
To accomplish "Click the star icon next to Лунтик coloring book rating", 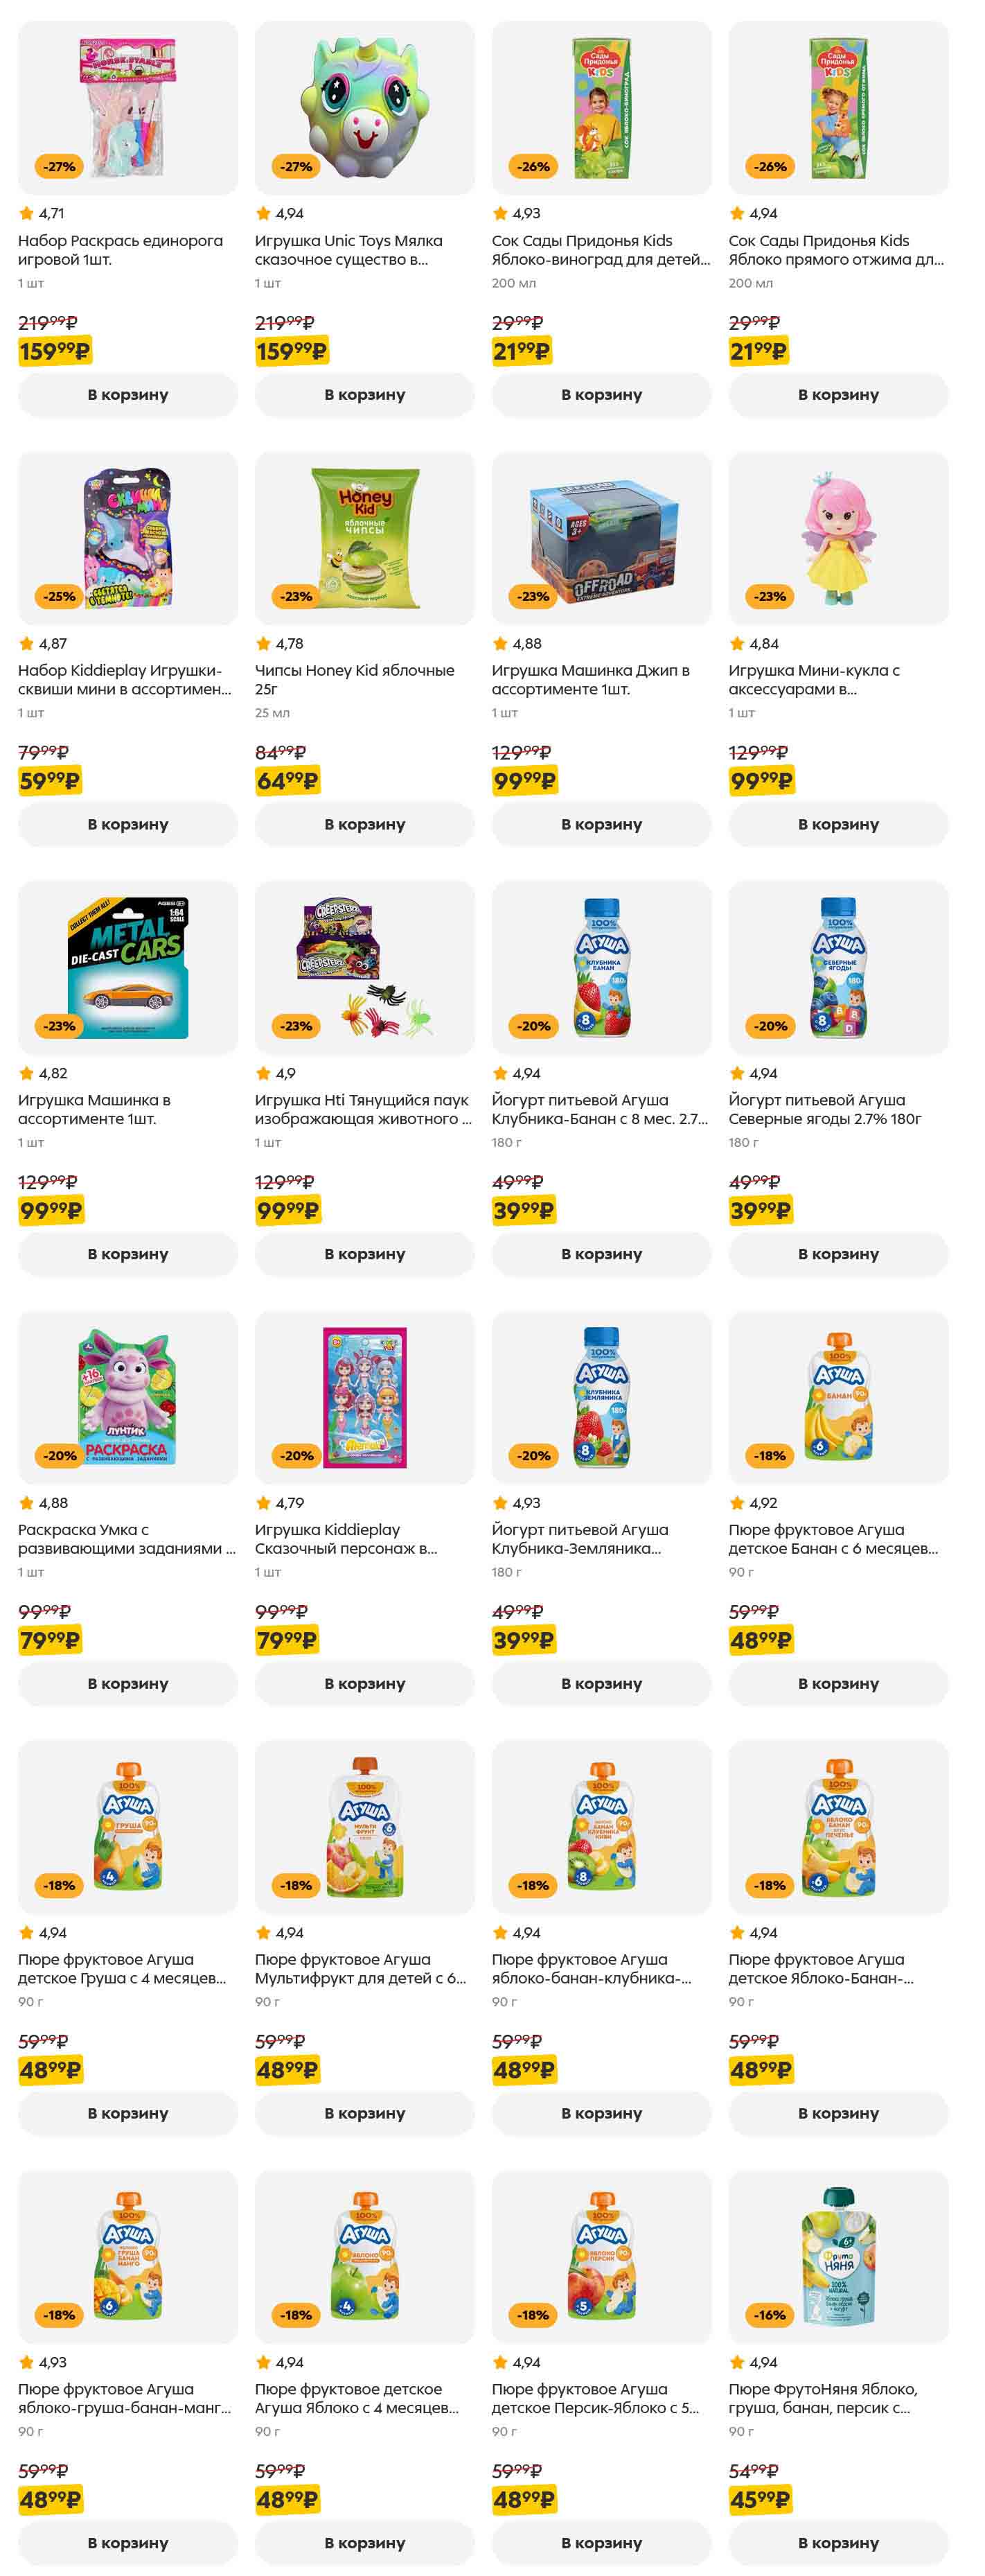I will pos(26,1502).
